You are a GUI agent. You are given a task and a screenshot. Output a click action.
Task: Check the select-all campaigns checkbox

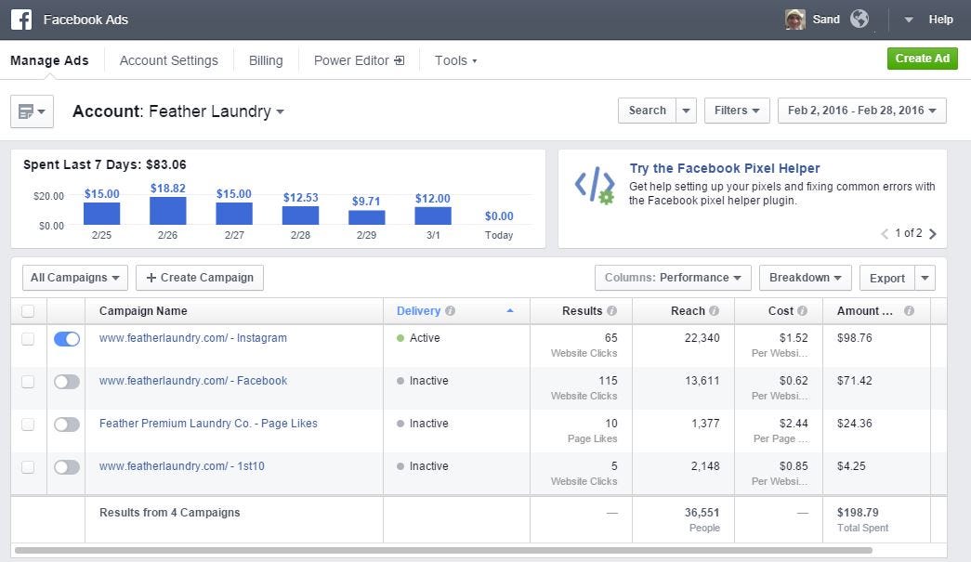[x=28, y=311]
